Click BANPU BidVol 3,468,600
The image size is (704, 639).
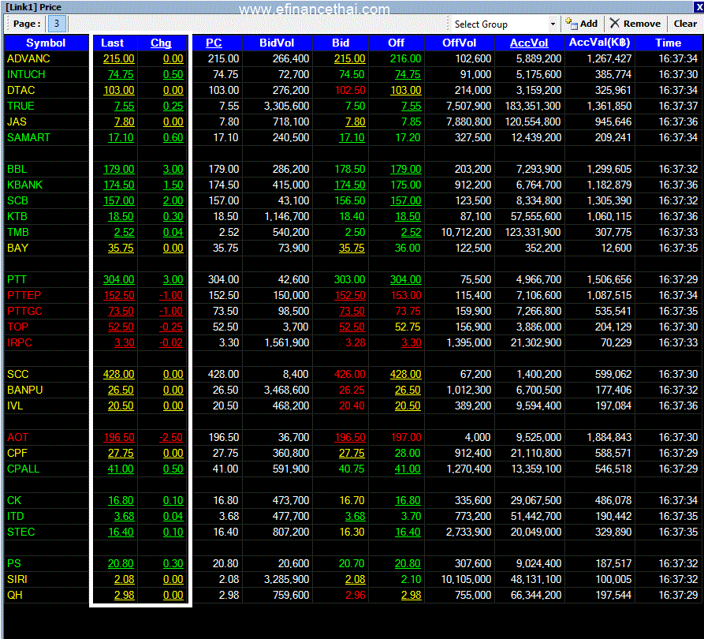[286, 390]
